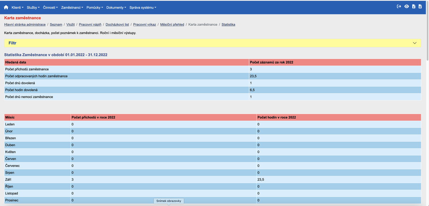Open the Klienti menu icon
The image size is (429, 206).
tap(17, 7)
